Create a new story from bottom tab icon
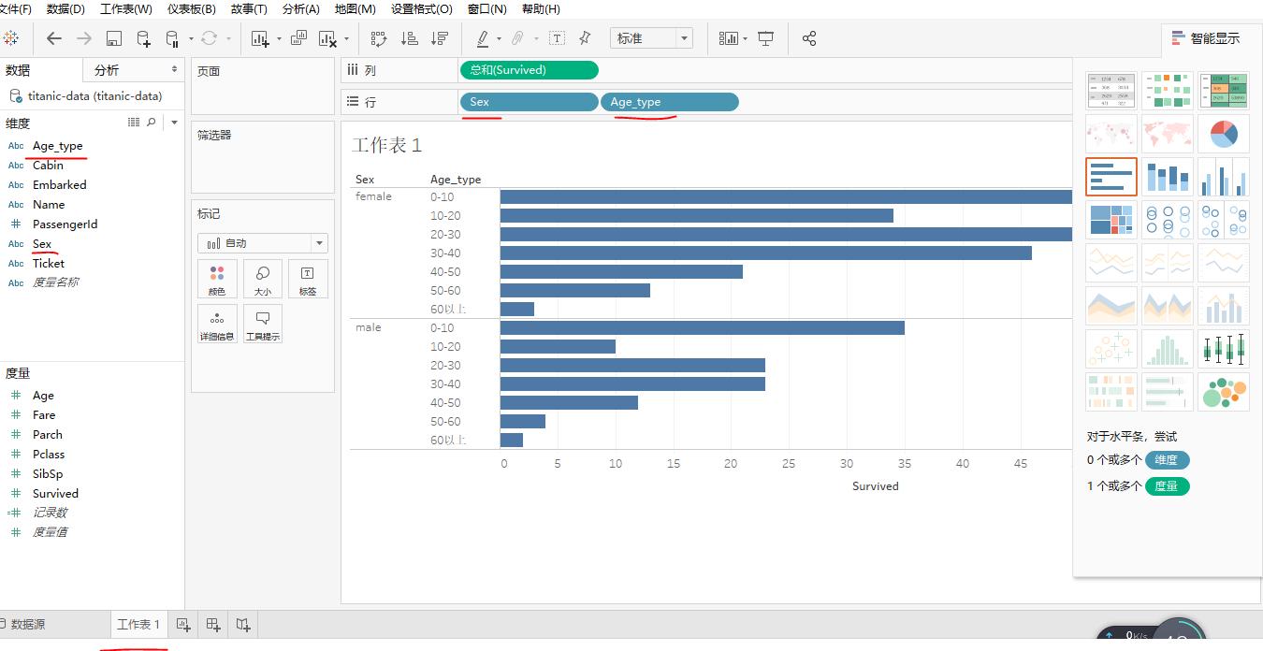1263x651 pixels. [x=243, y=624]
